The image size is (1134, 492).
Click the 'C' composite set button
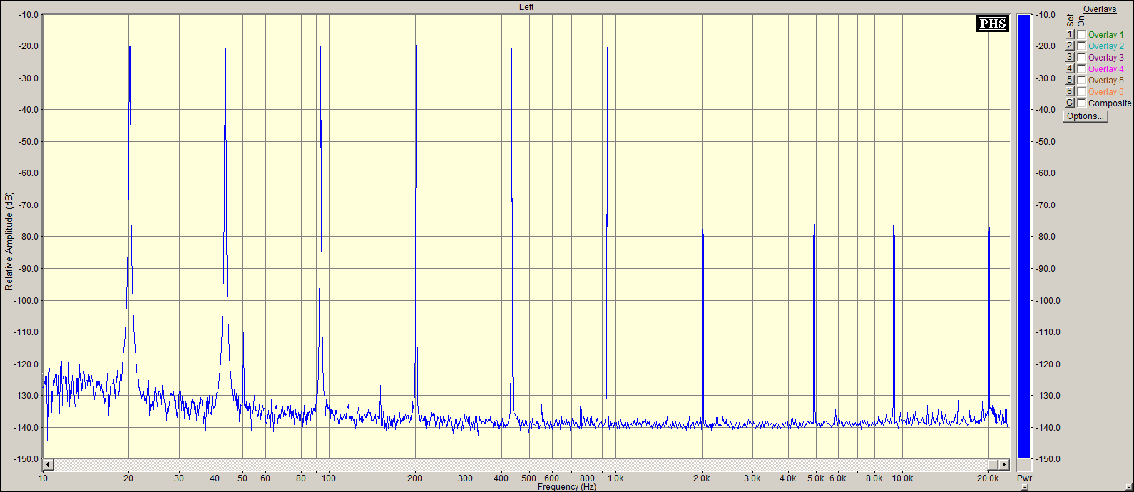(1069, 103)
